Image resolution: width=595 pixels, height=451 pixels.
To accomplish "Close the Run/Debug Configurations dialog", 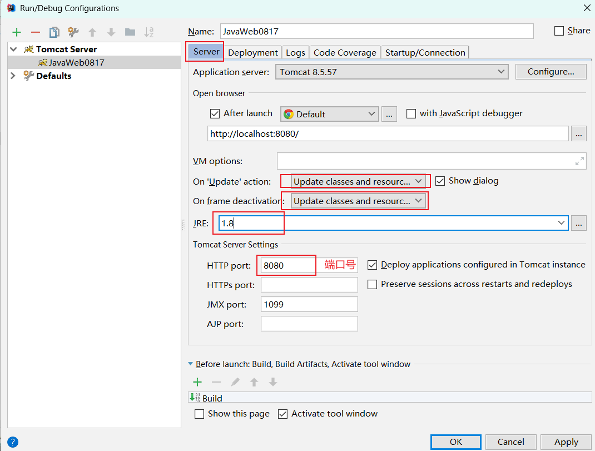I will [x=587, y=8].
